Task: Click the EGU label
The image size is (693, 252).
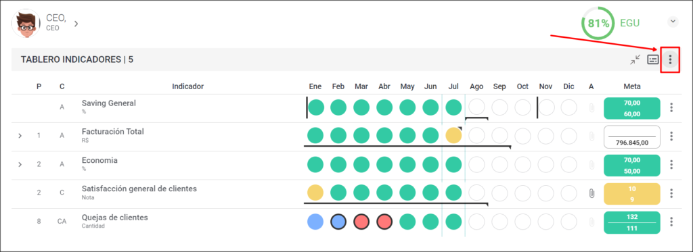Action: coord(630,23)
